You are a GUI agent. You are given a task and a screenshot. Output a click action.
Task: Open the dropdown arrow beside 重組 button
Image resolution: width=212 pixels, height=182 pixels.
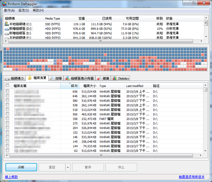68,167
